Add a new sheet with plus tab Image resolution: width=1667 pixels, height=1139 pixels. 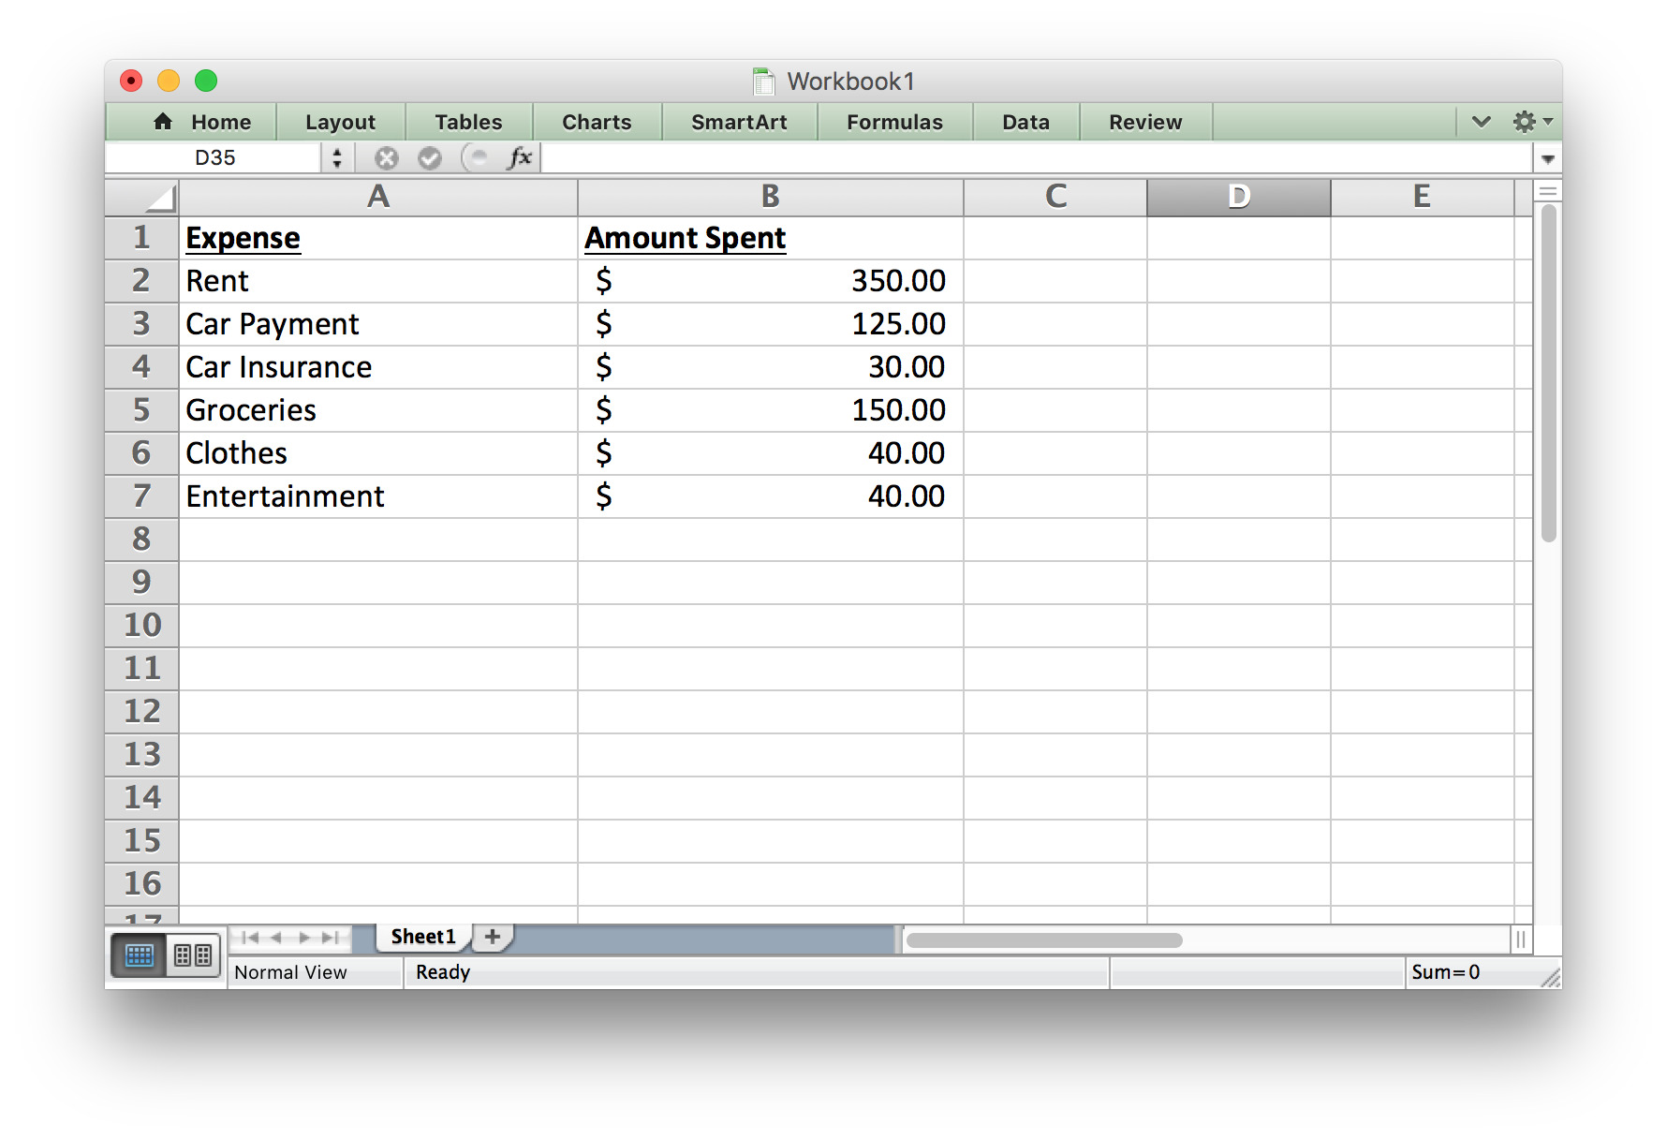point(492,936)
